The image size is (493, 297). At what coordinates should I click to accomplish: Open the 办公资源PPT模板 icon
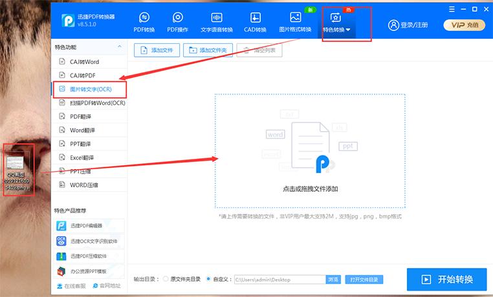pos(61,272)
